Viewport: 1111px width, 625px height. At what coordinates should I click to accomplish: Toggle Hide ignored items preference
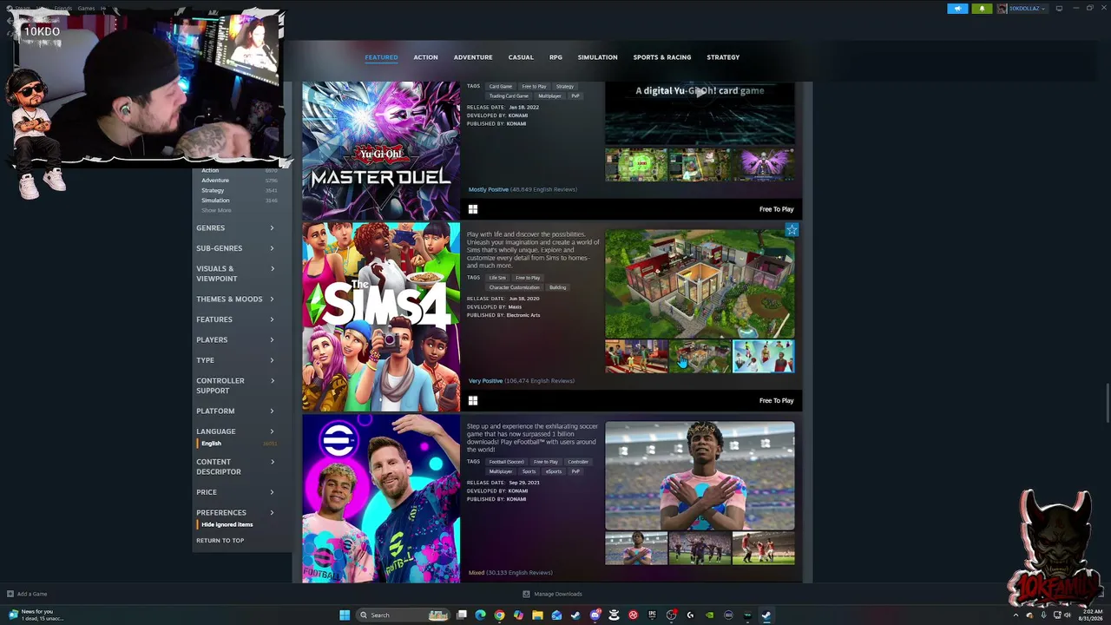click(227, 524)
